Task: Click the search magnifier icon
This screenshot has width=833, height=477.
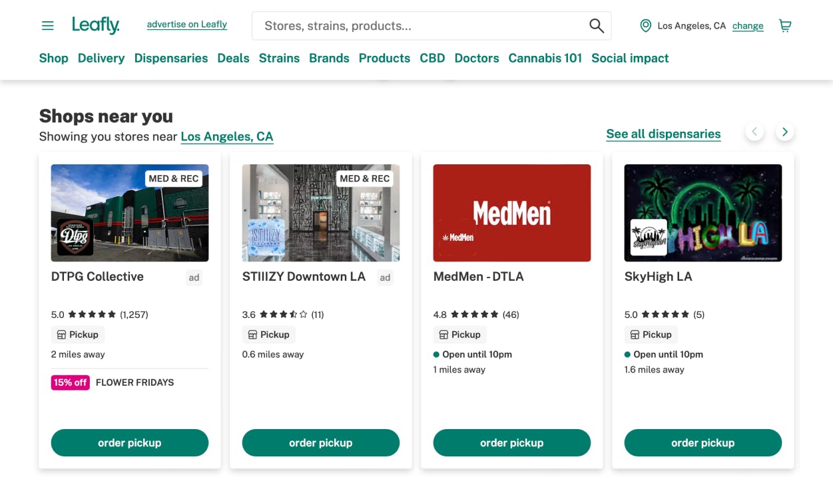Action: [x=596, y=26]
